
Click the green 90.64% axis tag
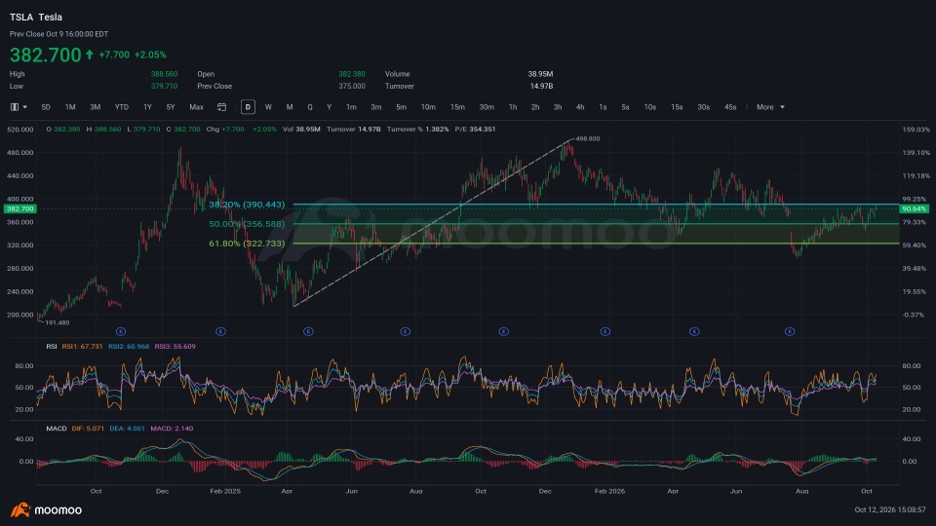coord(914,208)
